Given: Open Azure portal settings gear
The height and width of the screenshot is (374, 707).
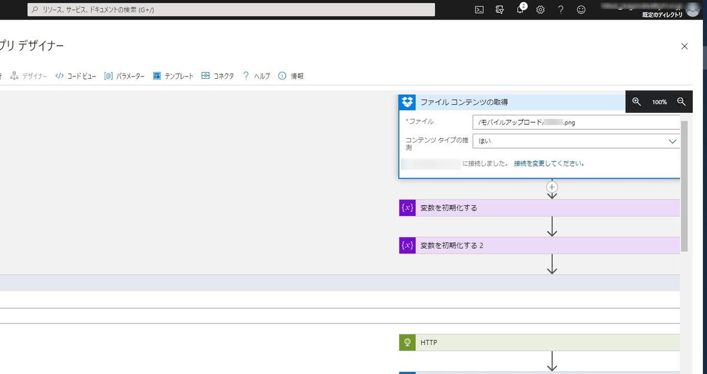Looking at the screenshot, I should pos(540,9).
